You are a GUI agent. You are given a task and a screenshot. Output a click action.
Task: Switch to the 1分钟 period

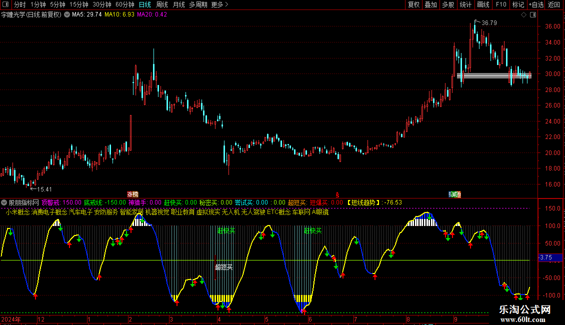pos(38,4)
